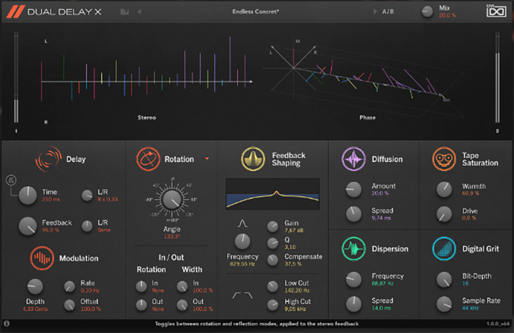514x333 pixels.
Task: Open the Endless Concret preset menu
Action: tap(256, 12)
